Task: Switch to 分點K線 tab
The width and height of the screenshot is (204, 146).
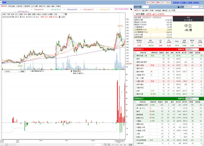Action: coord(19,6)
